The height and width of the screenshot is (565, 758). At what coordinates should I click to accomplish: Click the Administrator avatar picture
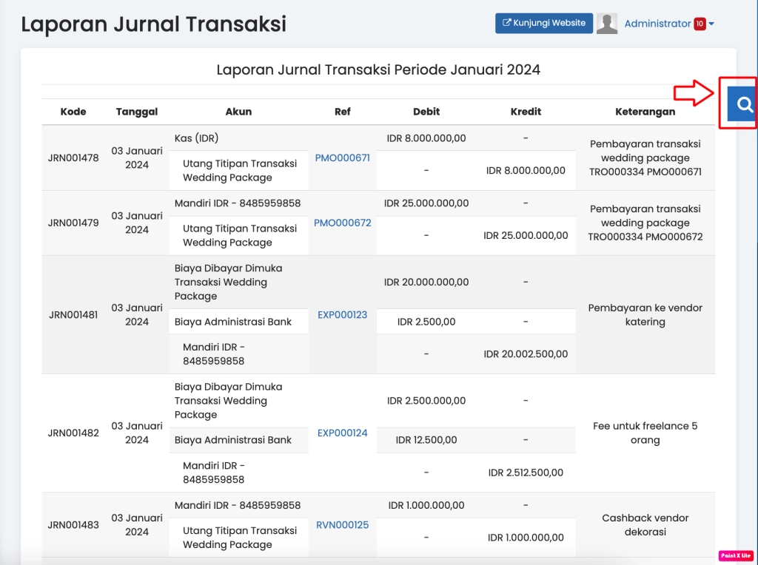(x=607, y=24)
